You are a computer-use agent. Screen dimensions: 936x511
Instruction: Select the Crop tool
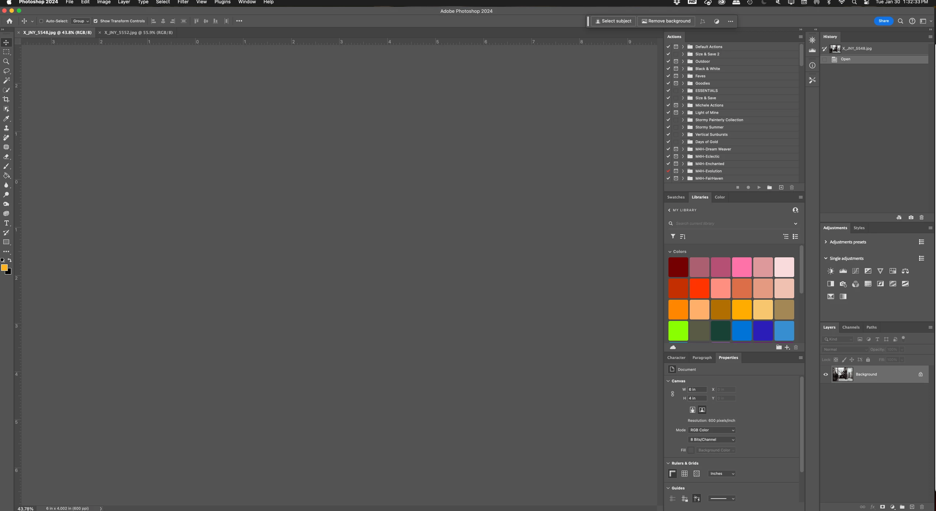click(x=6, y=99)
